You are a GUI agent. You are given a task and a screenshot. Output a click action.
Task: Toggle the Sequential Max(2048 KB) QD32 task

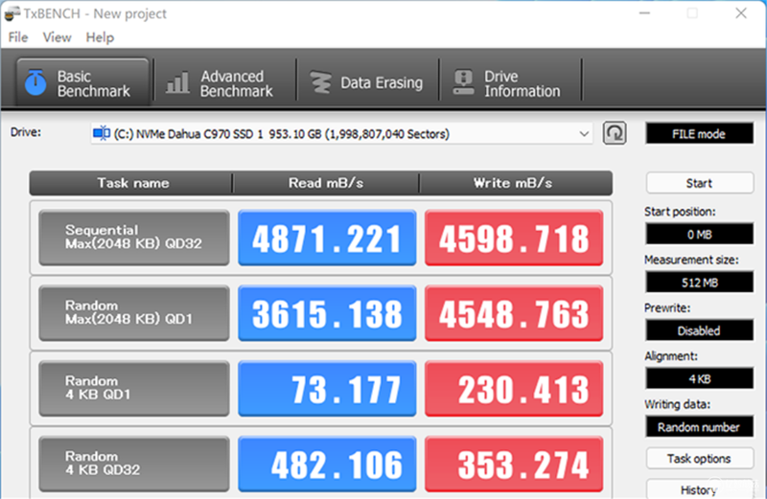pos(134,238)
